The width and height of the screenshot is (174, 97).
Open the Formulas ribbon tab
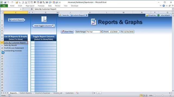pyautogui.click(x=41, y=6)
